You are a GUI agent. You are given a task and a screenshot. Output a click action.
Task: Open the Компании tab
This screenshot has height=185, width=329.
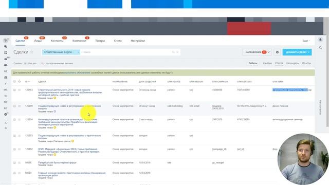[79, 41]
